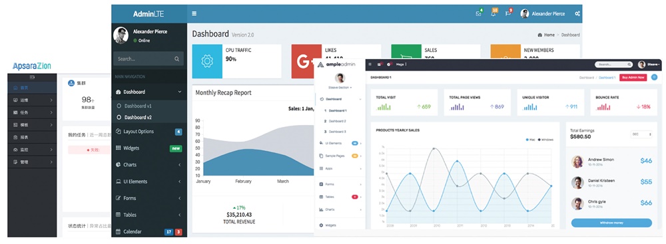Collapse the ampleadmin Dashboard menu chevron
Viewport: 666px width, 244px height.
(x=360, y=99)
